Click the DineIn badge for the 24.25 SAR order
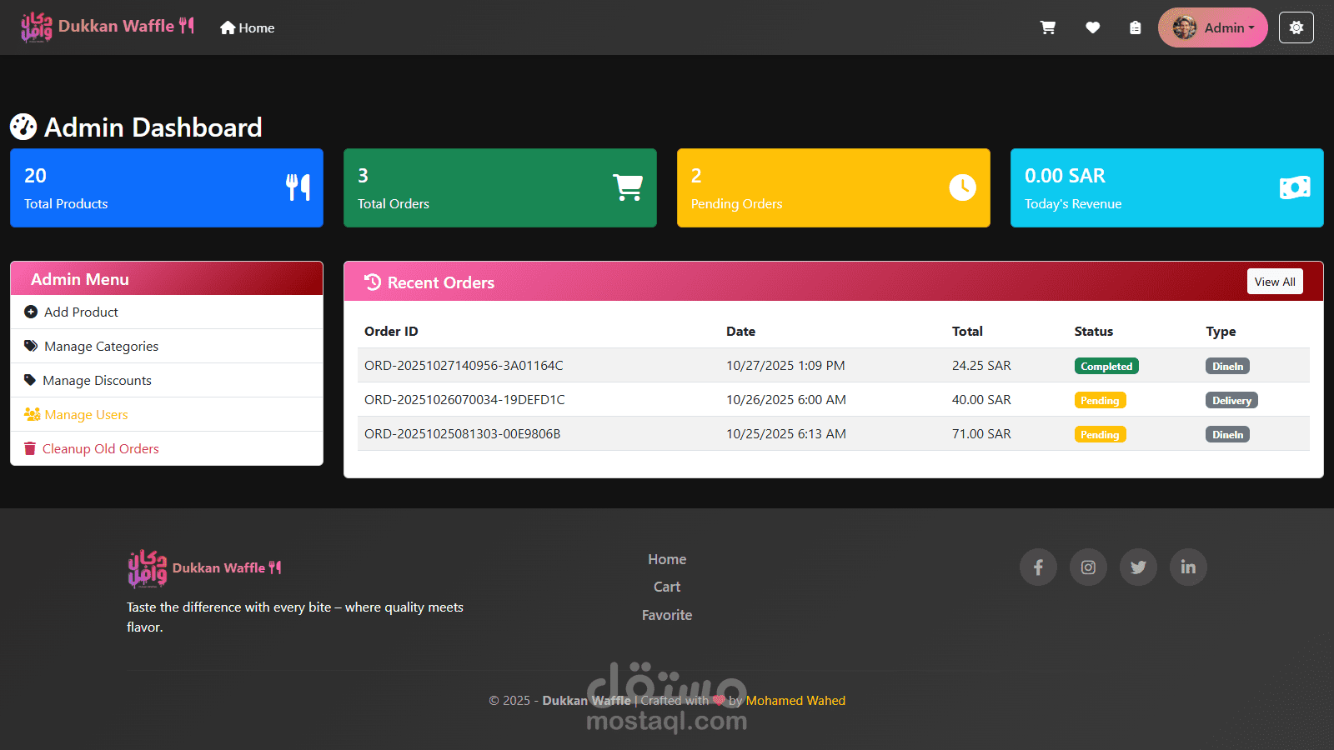1334x750 pixels. [x=1227, y=366]
